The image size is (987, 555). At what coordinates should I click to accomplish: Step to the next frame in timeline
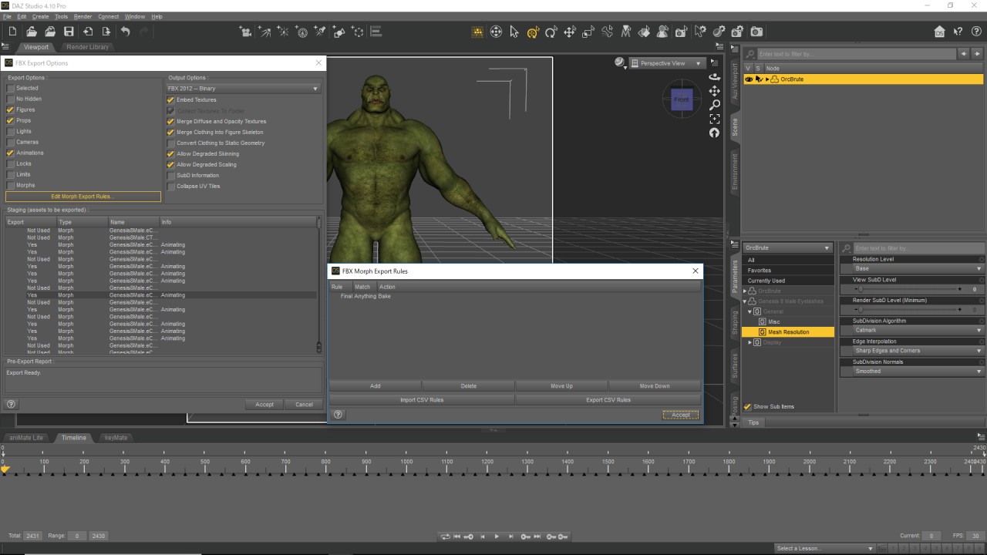(510, 536)
